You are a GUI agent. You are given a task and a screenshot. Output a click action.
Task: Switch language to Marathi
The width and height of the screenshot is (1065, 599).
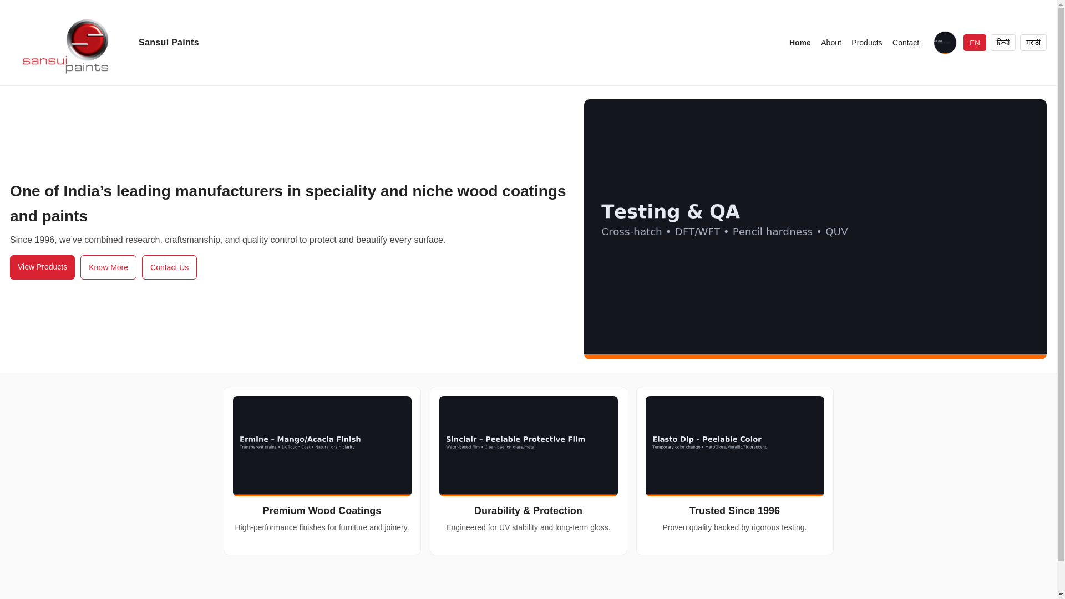tap(1032, 43)
